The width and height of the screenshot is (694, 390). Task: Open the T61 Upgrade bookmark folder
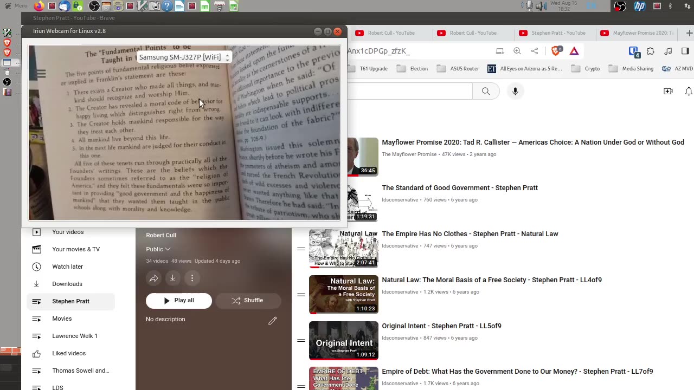click(x=369, y=69)
